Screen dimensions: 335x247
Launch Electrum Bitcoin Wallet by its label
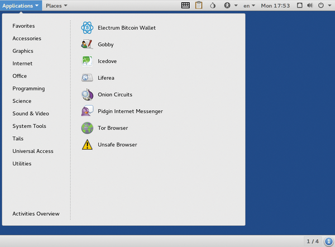[x=127, y=28]
